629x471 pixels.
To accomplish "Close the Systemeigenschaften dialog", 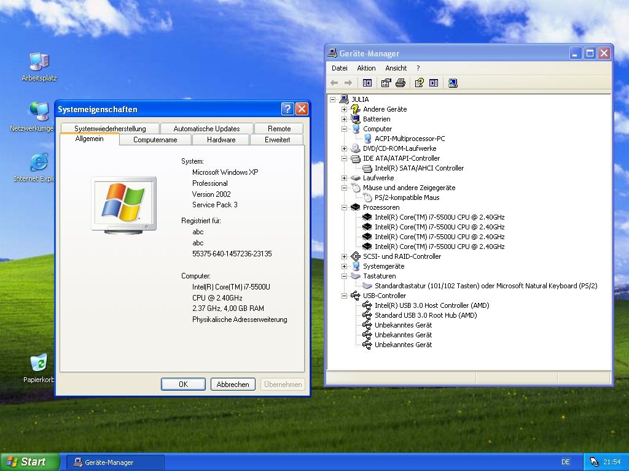I will pos(302,109).
